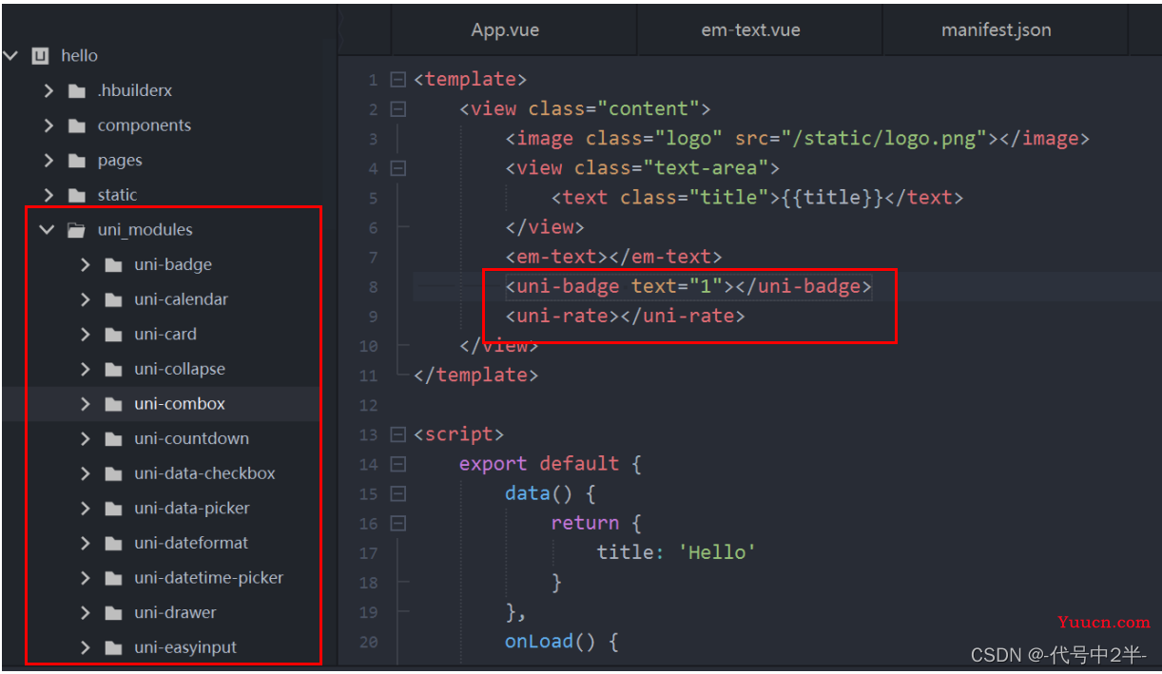The width and height of the screenshot is (1162, 674).
Task: Fold the data() function at line 15
Action: [397, 493]
